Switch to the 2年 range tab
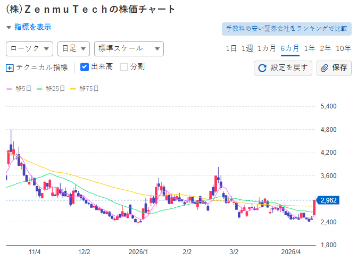Image resolution: width=357 pixels, height=261 pixels. (x=326, y=48)
